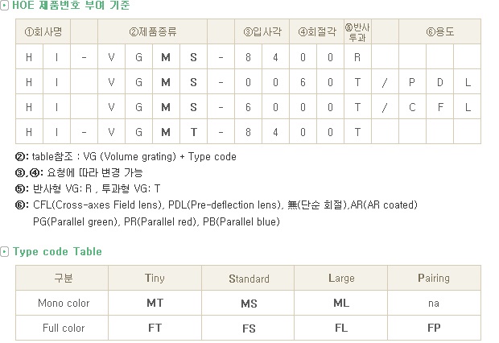This screenshot has width=499, height=343.
Task: Click the arrow icon beside Type code Table
Action: (4, 251)
